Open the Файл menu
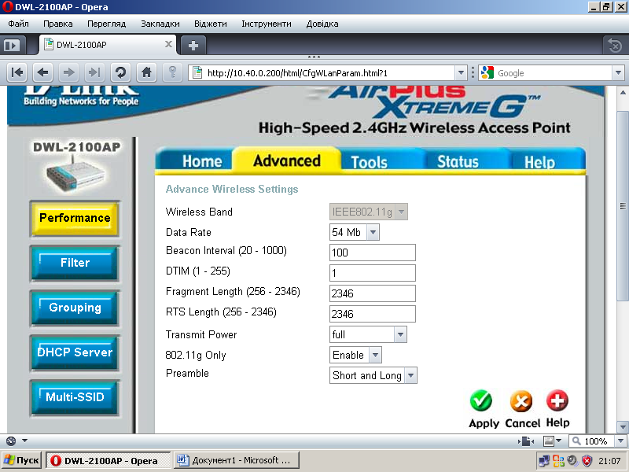 tap(18, 24)
